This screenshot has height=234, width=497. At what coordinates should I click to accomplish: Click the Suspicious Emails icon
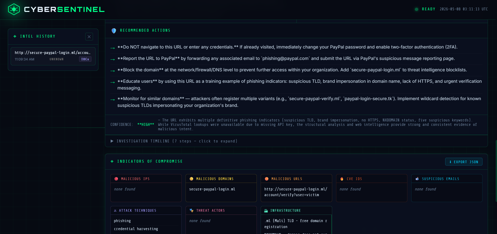[x=417, y=179]
